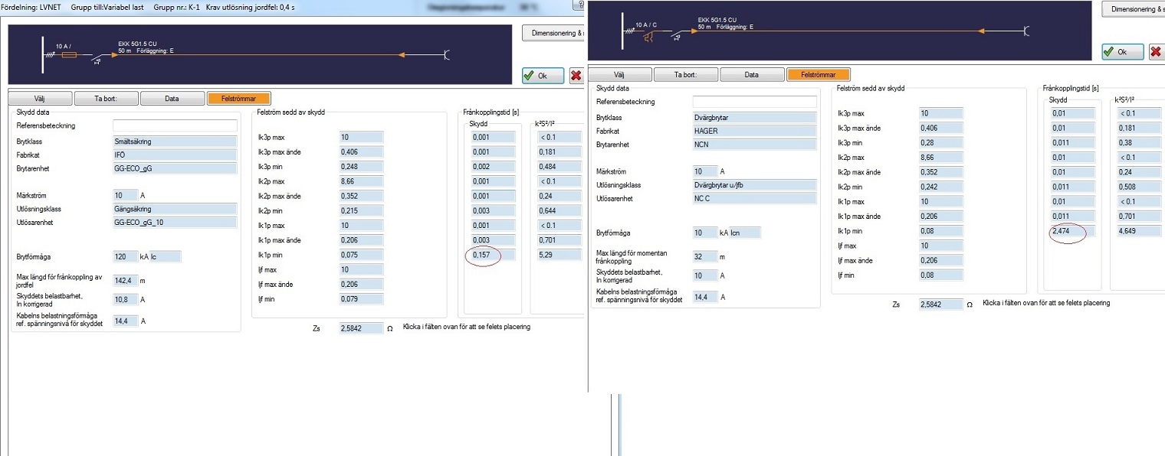Click If min value 0,079
The width and height of the screenshot is (1165, 456).
coord(361,298)
